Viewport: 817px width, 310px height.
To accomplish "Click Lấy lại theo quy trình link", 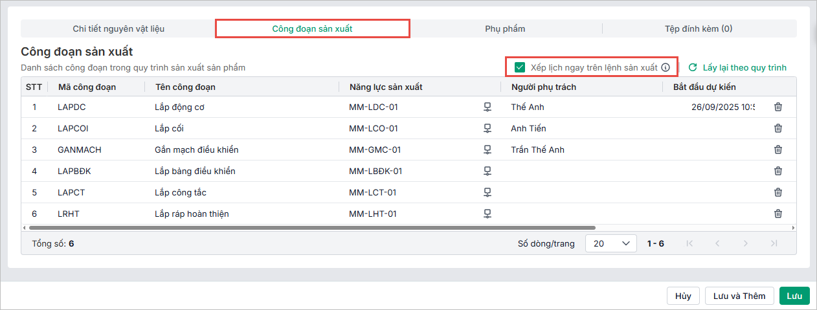I will (738, 67).
